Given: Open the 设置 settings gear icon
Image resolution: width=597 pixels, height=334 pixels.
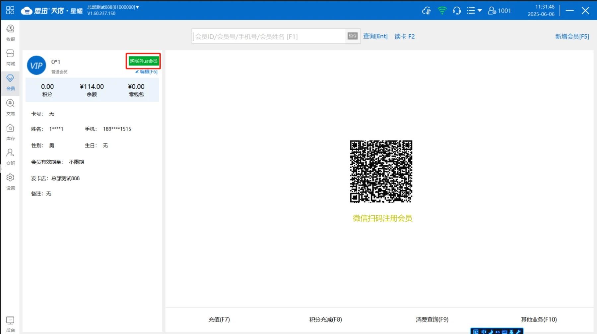Looking at the screenshot, I should (x=10, y=181).
